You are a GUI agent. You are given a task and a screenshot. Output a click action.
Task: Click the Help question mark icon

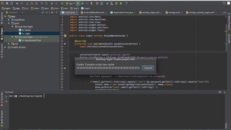coord(126,3)
